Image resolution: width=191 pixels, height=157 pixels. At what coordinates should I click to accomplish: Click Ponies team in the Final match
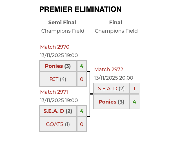(x=107, y=102)
